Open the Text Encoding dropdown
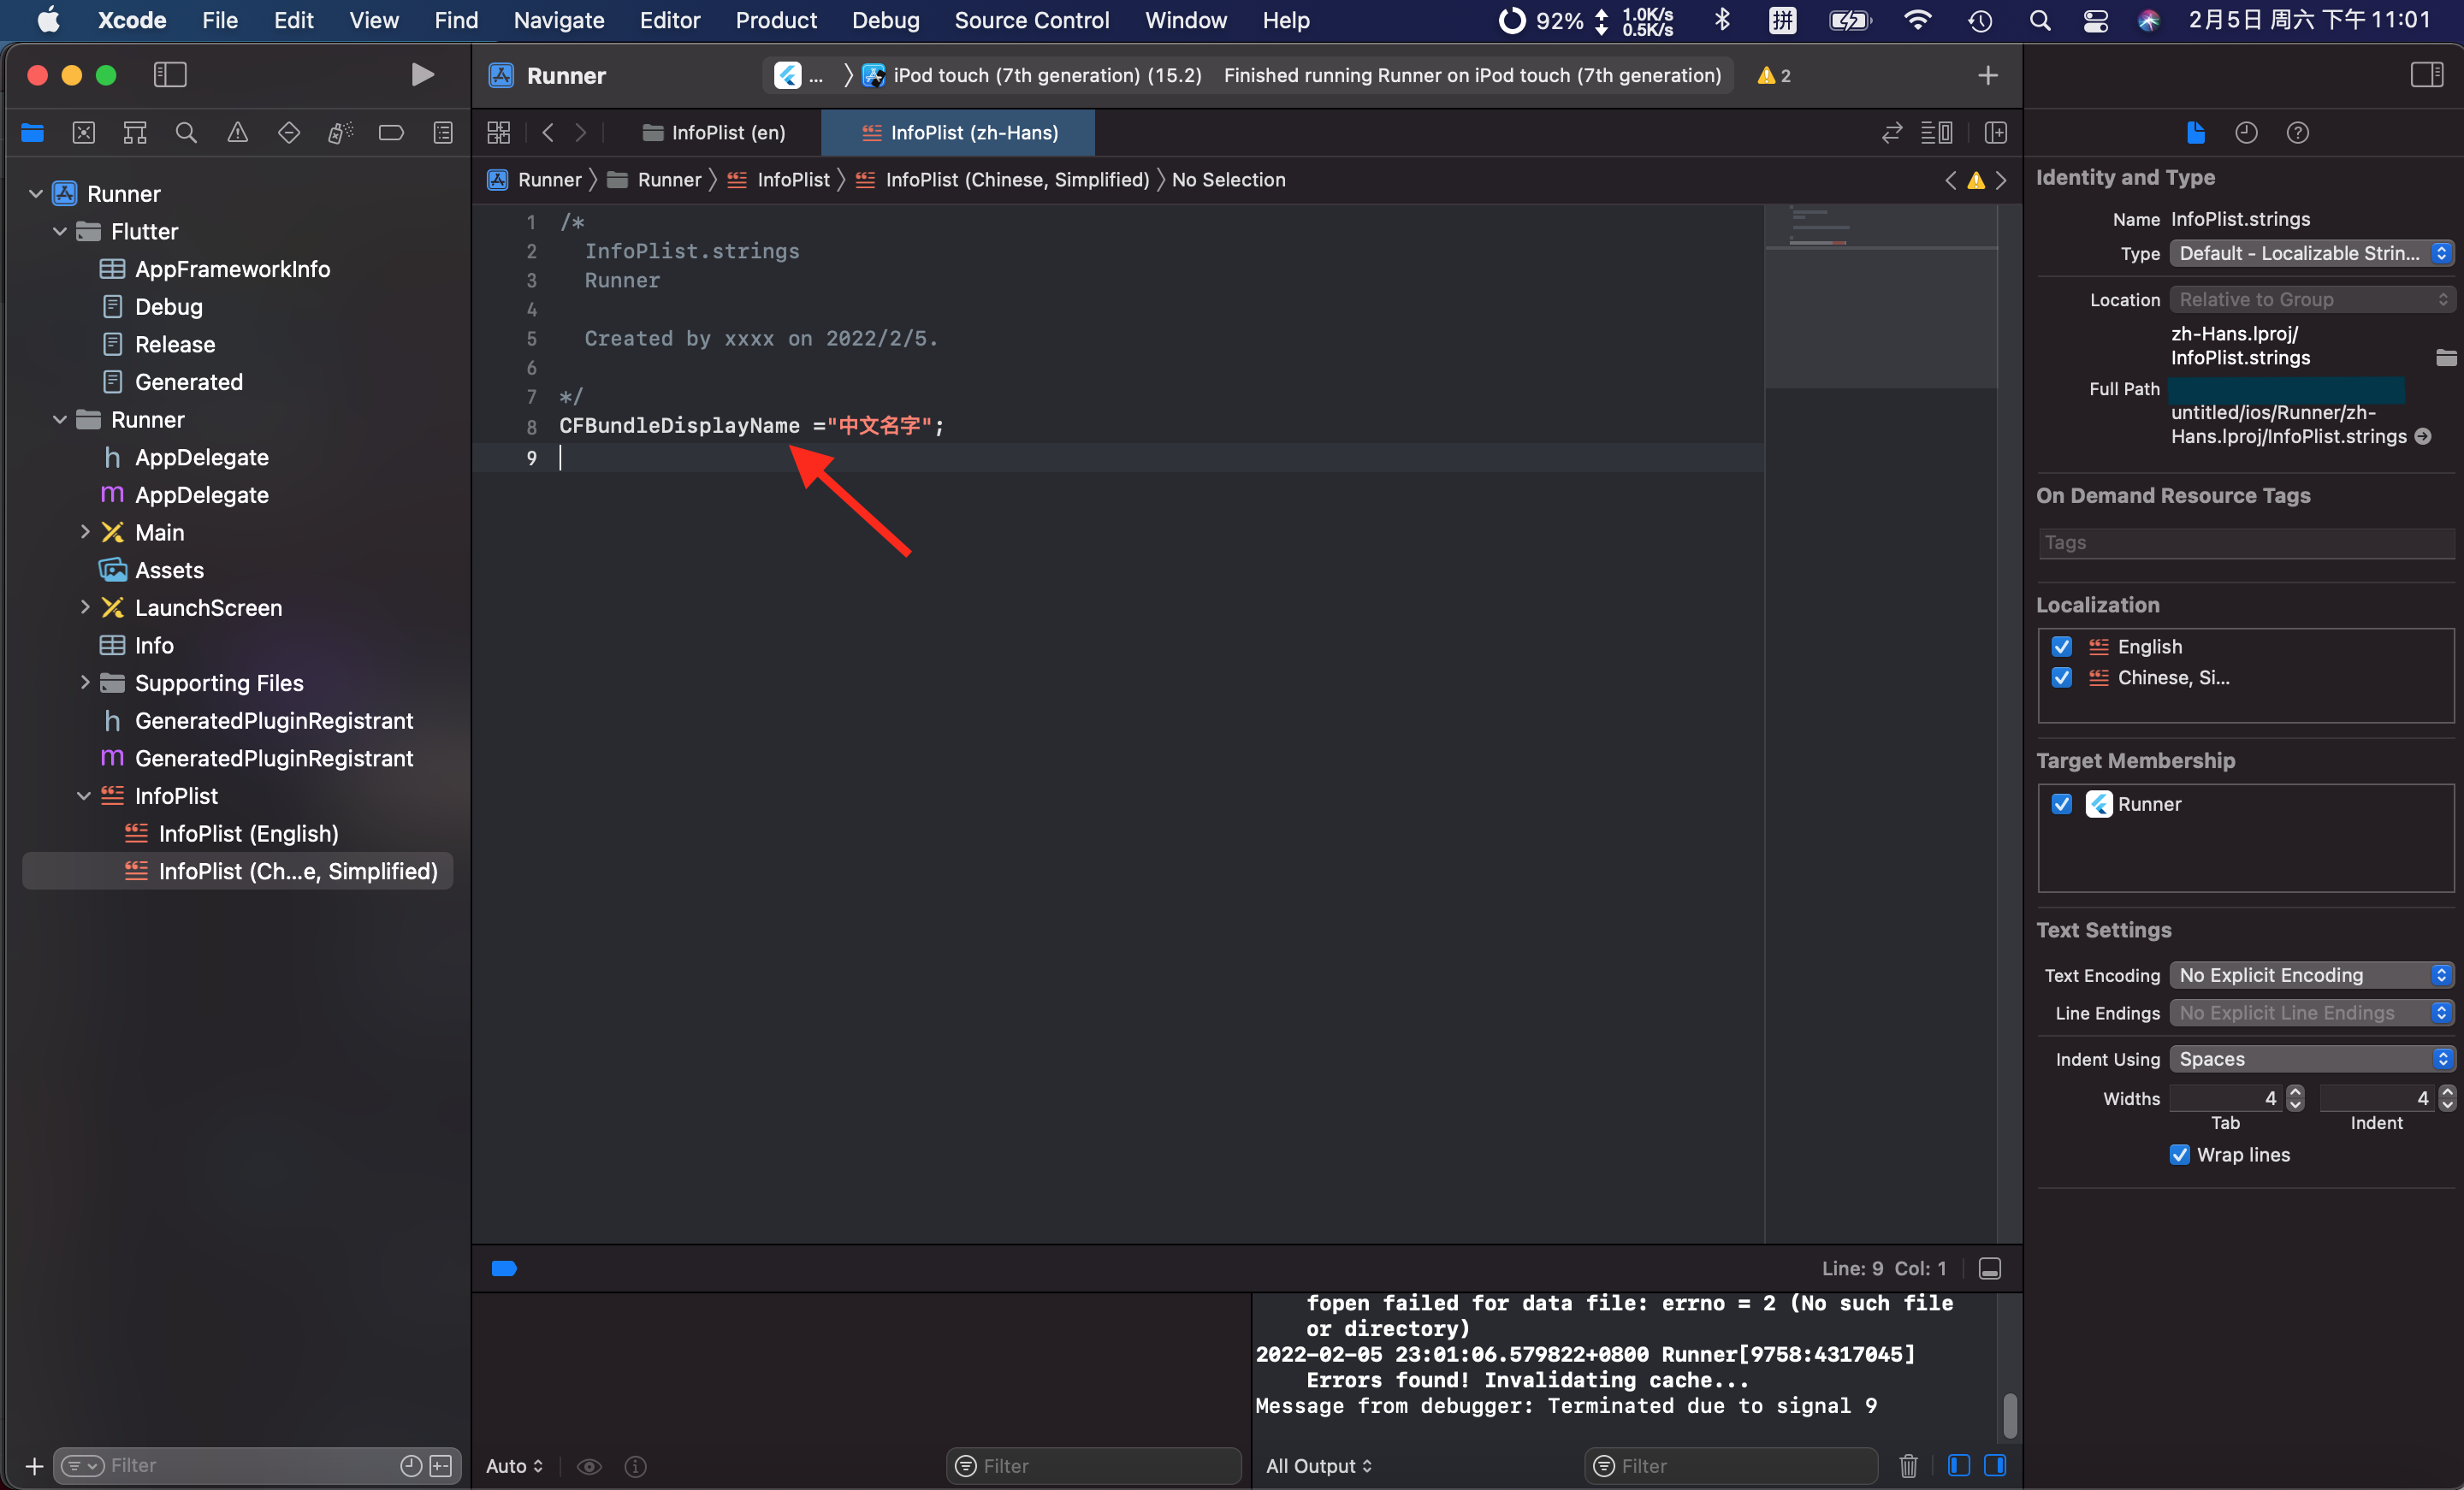This screenshot has width=2464, height=1490. pyautogui.click(x=2312, y=974)
